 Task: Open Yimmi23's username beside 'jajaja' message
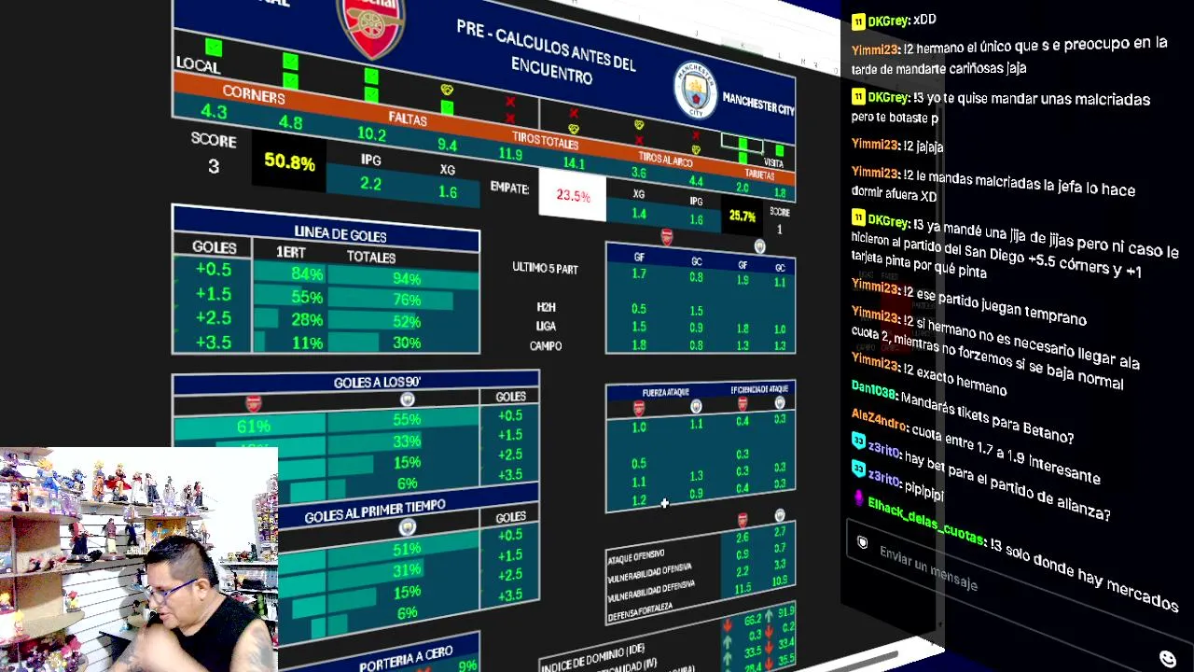pos(874,145)
